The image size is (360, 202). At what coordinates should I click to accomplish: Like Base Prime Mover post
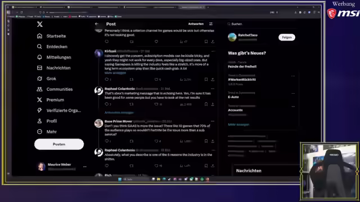click(156, 141)
